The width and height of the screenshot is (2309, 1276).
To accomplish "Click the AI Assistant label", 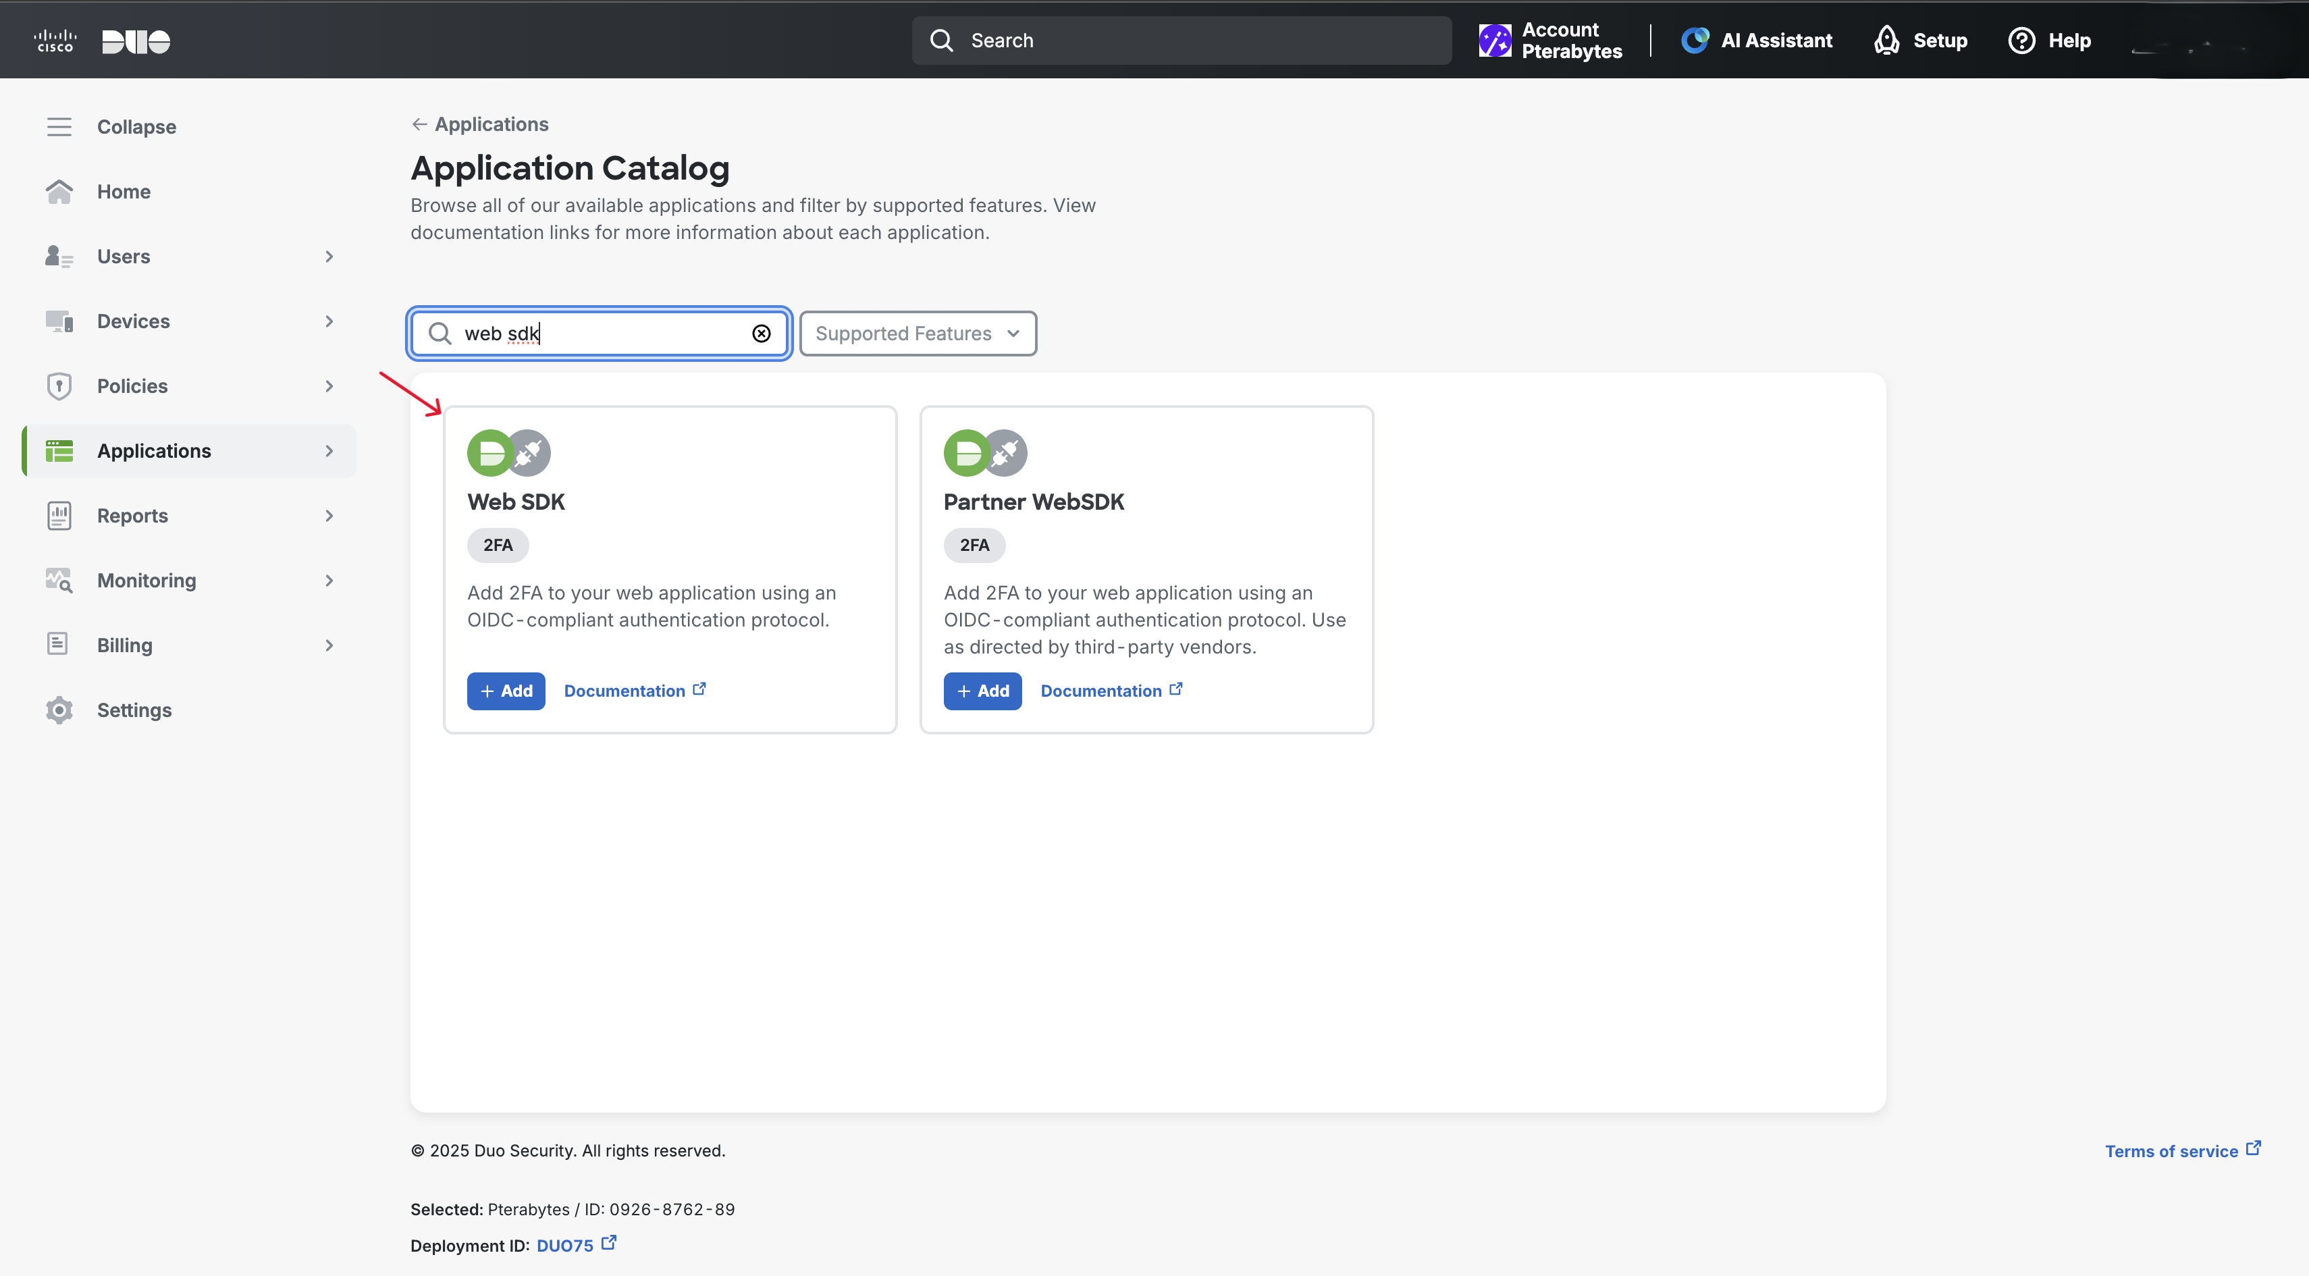I will pyautogui.click(x=1776, y=41).
